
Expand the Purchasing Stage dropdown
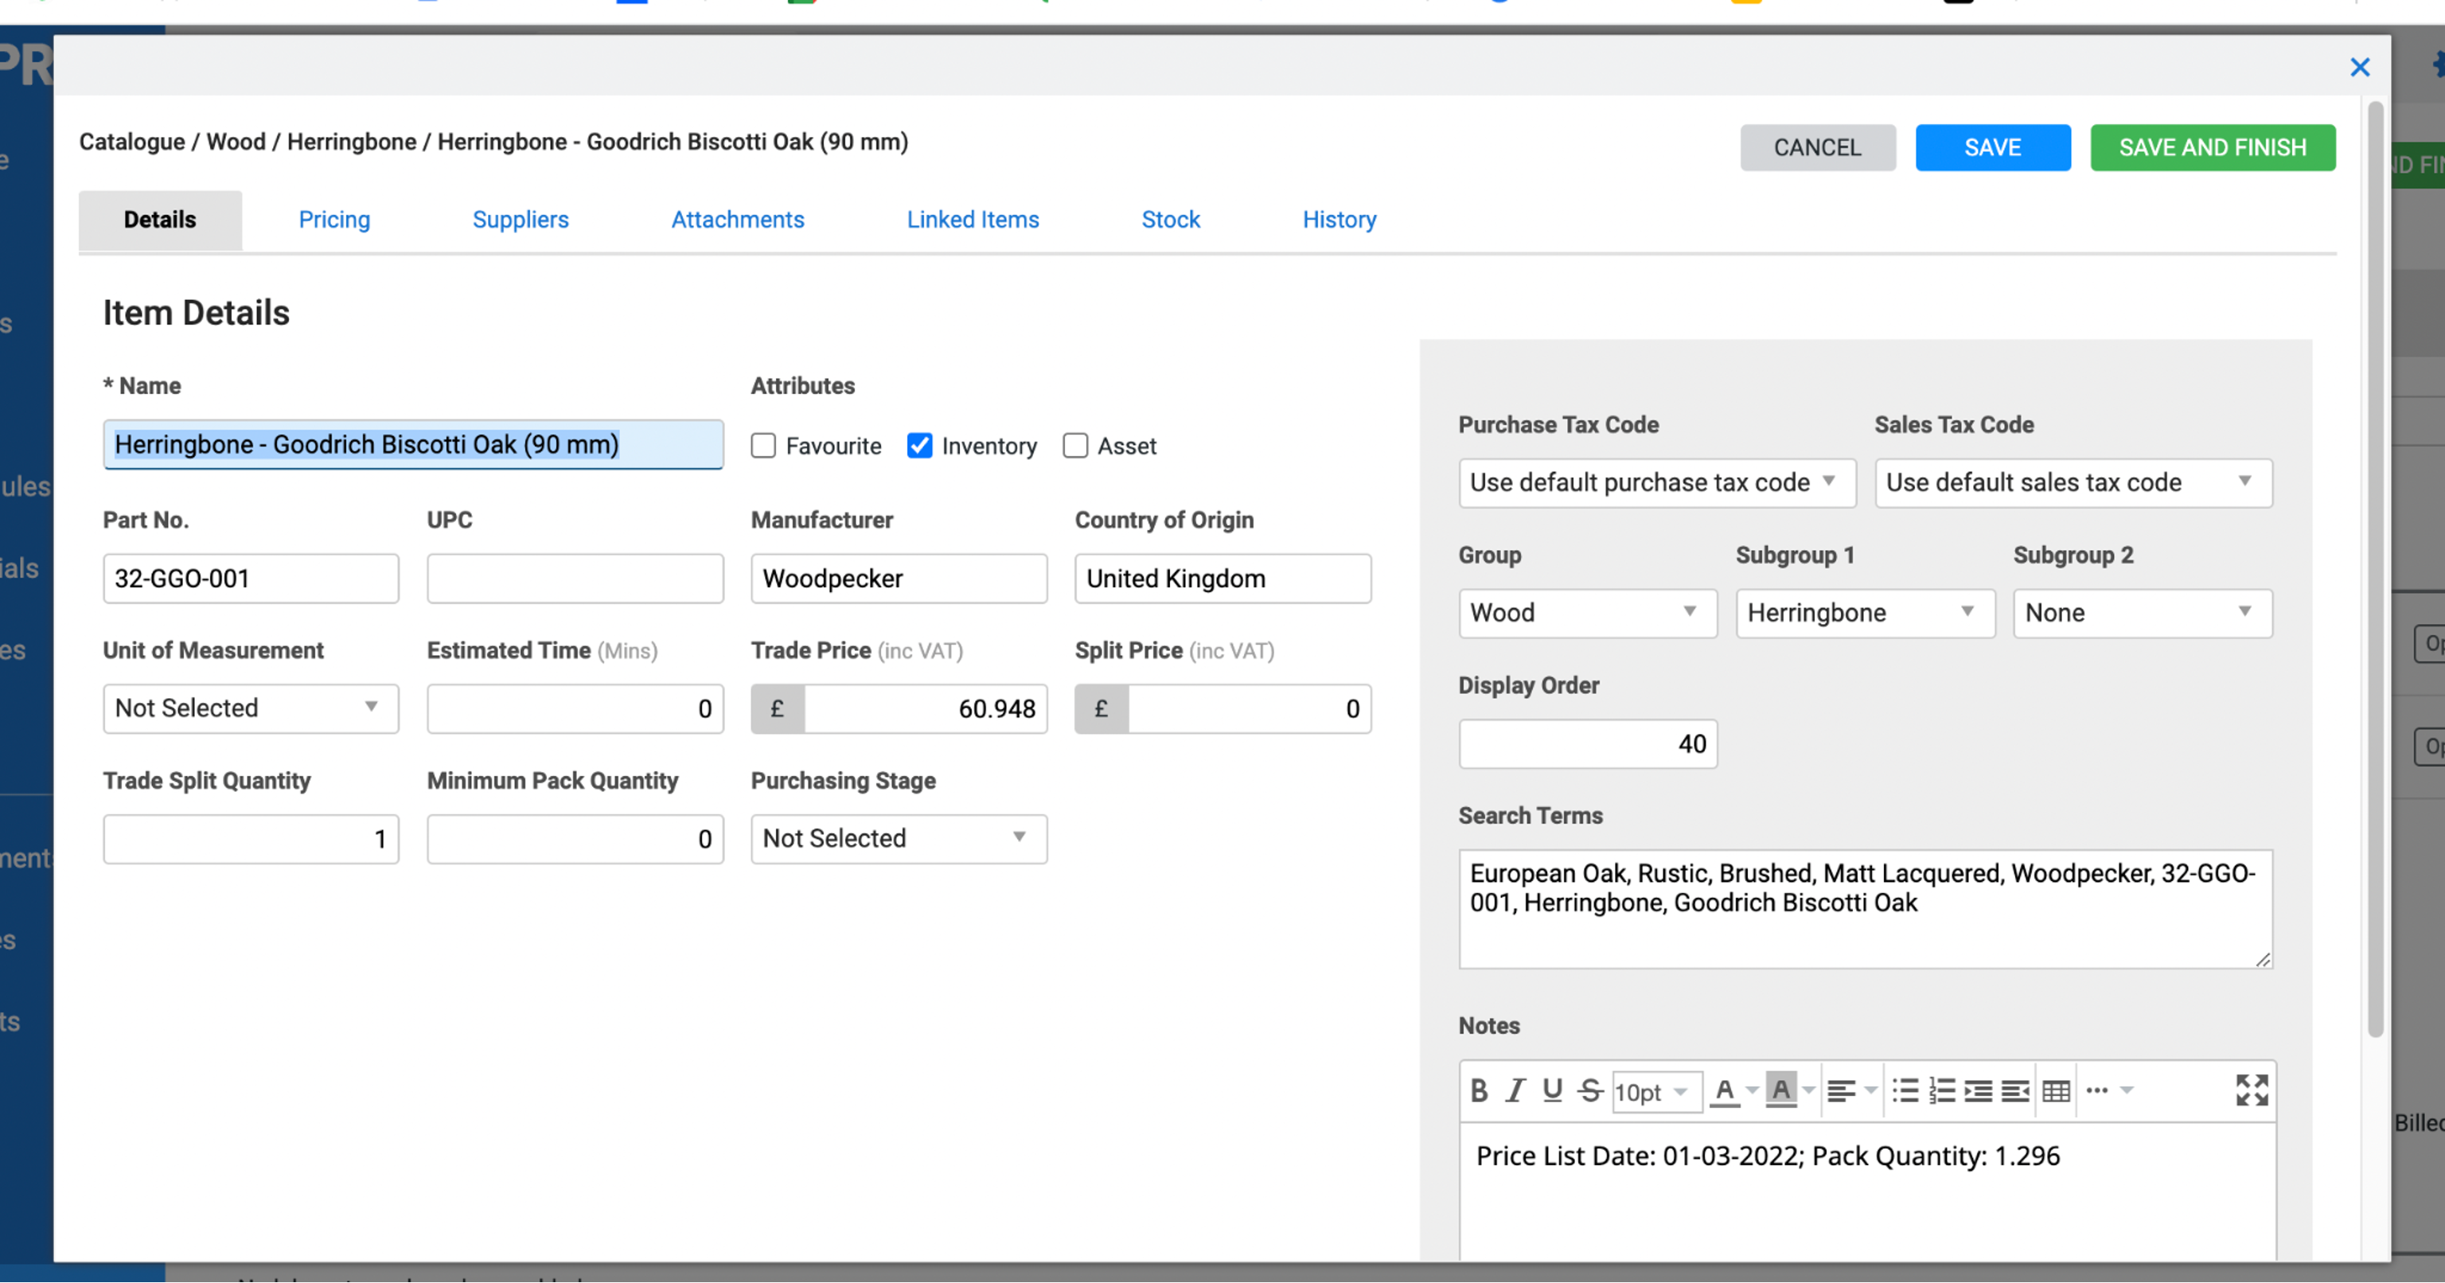[x=898, y=838]
